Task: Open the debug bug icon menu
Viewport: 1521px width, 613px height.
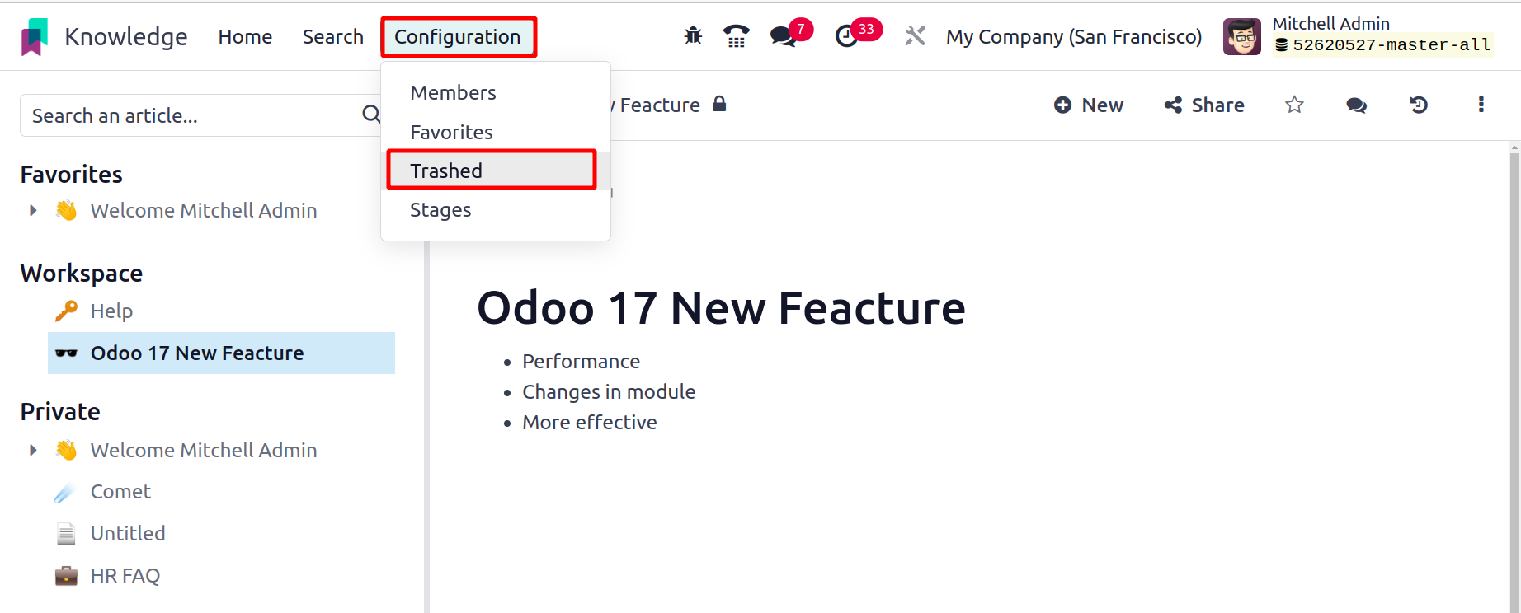Action: coord(693,36)
